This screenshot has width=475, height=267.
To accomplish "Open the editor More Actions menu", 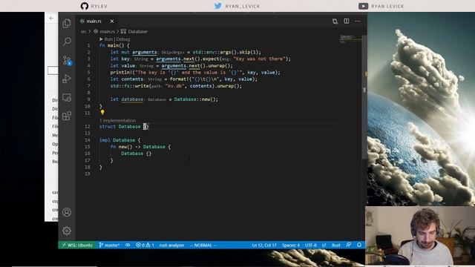I will (358, 22).
